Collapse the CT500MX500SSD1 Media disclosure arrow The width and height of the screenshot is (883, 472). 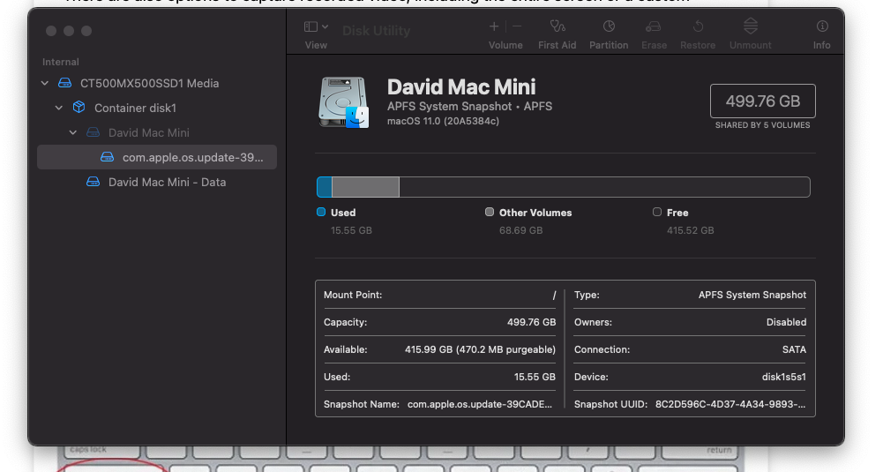(x=44, y=83)
